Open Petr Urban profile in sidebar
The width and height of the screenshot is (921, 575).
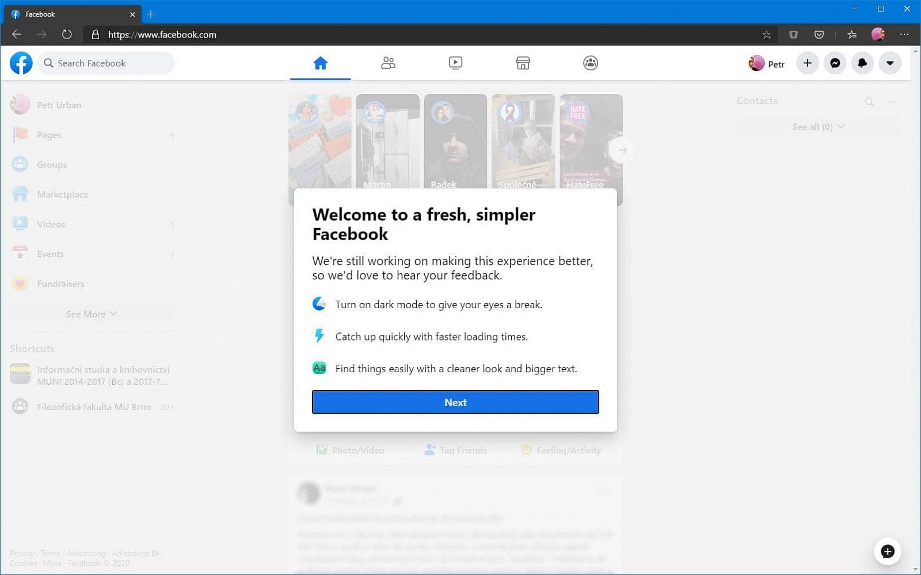(x=92, y=105)
